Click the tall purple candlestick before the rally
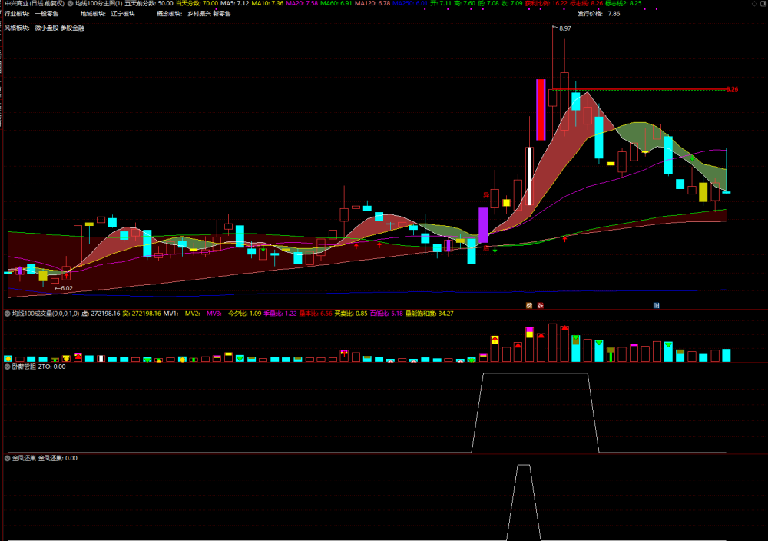 pos(483,225)
